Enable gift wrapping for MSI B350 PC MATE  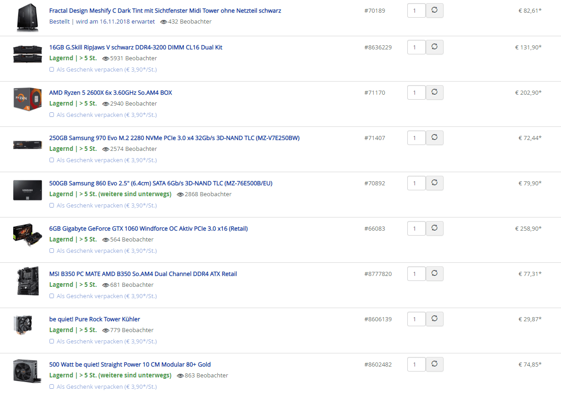[52, 296]
